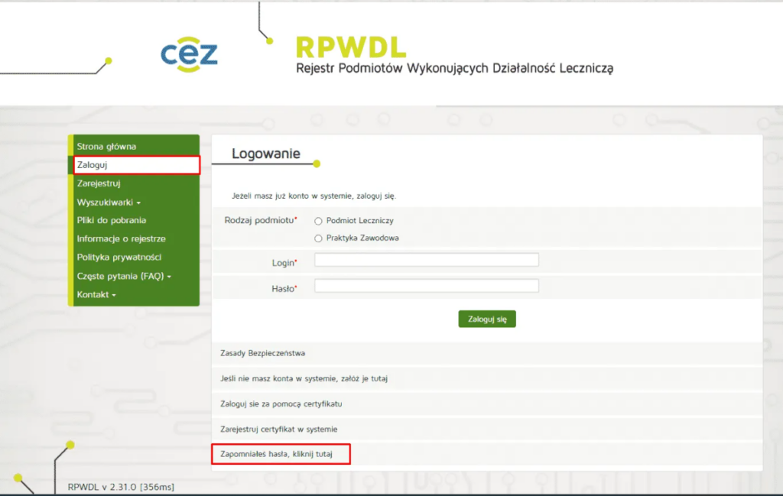Expand the Wyszukiwarki menu
This screenshot has width=783, height=496.
109,203
